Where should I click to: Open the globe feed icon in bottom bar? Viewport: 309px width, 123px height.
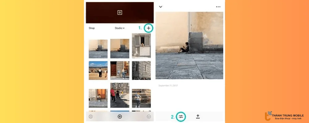pos(91,117)
